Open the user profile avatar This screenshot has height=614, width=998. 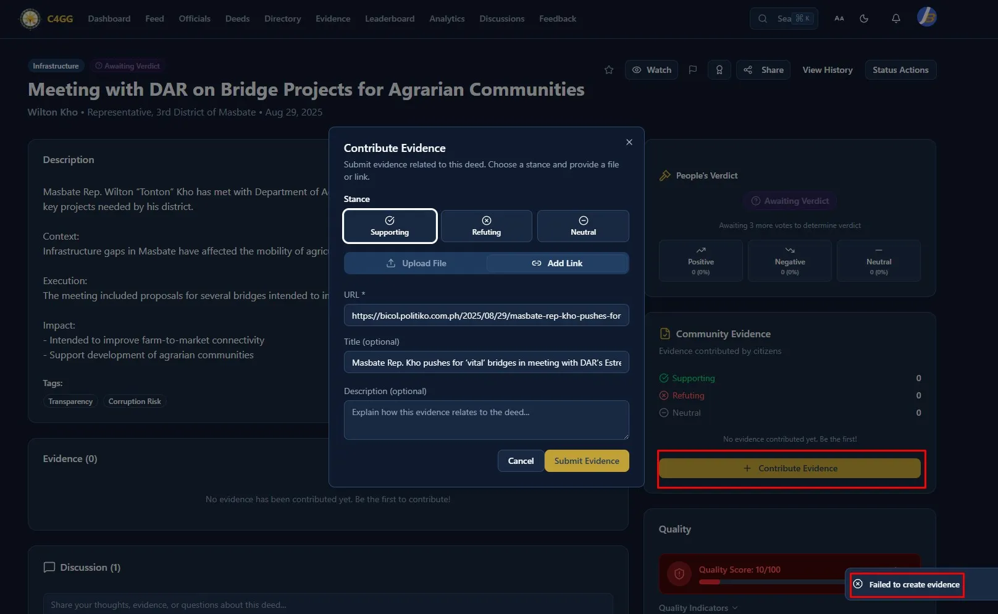click(x=926, y=17)
